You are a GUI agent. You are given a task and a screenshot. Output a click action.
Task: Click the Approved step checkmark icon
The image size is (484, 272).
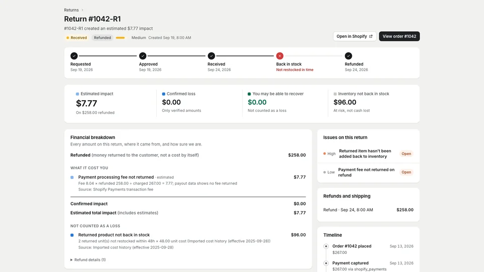[143, 56]
